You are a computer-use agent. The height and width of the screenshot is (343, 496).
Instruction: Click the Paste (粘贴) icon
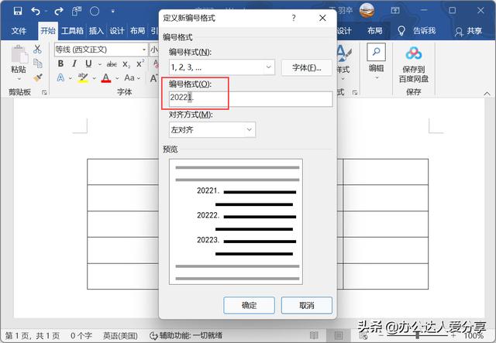pos(19,55)
